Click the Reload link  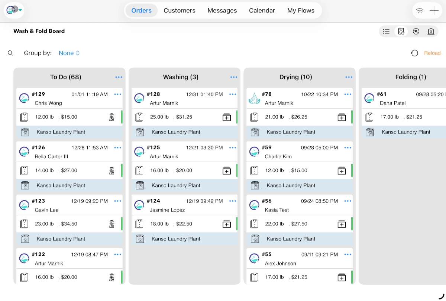coord(432,53)
